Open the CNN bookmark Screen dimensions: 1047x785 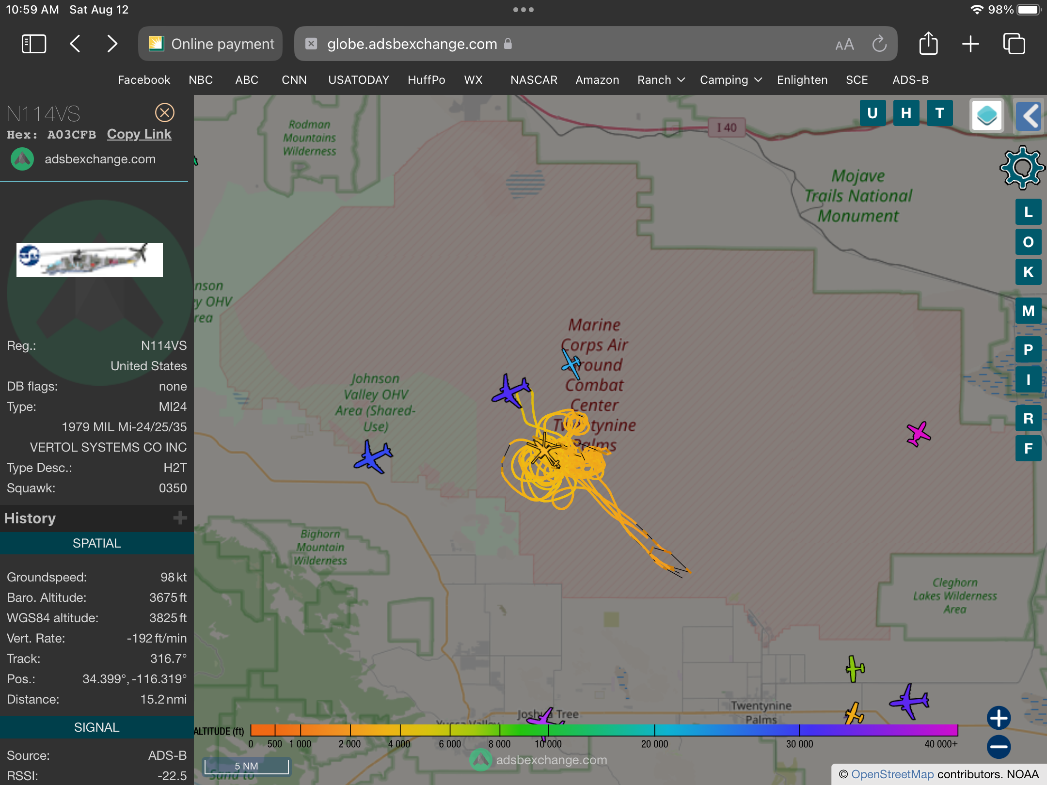pyautogui.click(x=294, y=80)
